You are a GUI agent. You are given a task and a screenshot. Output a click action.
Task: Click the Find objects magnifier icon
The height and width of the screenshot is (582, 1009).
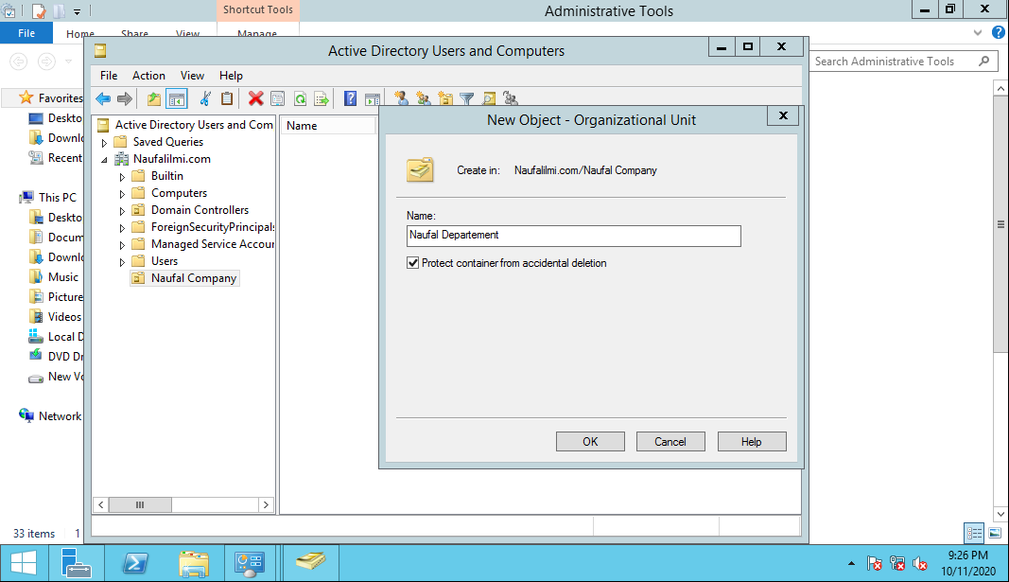point(489,98)
